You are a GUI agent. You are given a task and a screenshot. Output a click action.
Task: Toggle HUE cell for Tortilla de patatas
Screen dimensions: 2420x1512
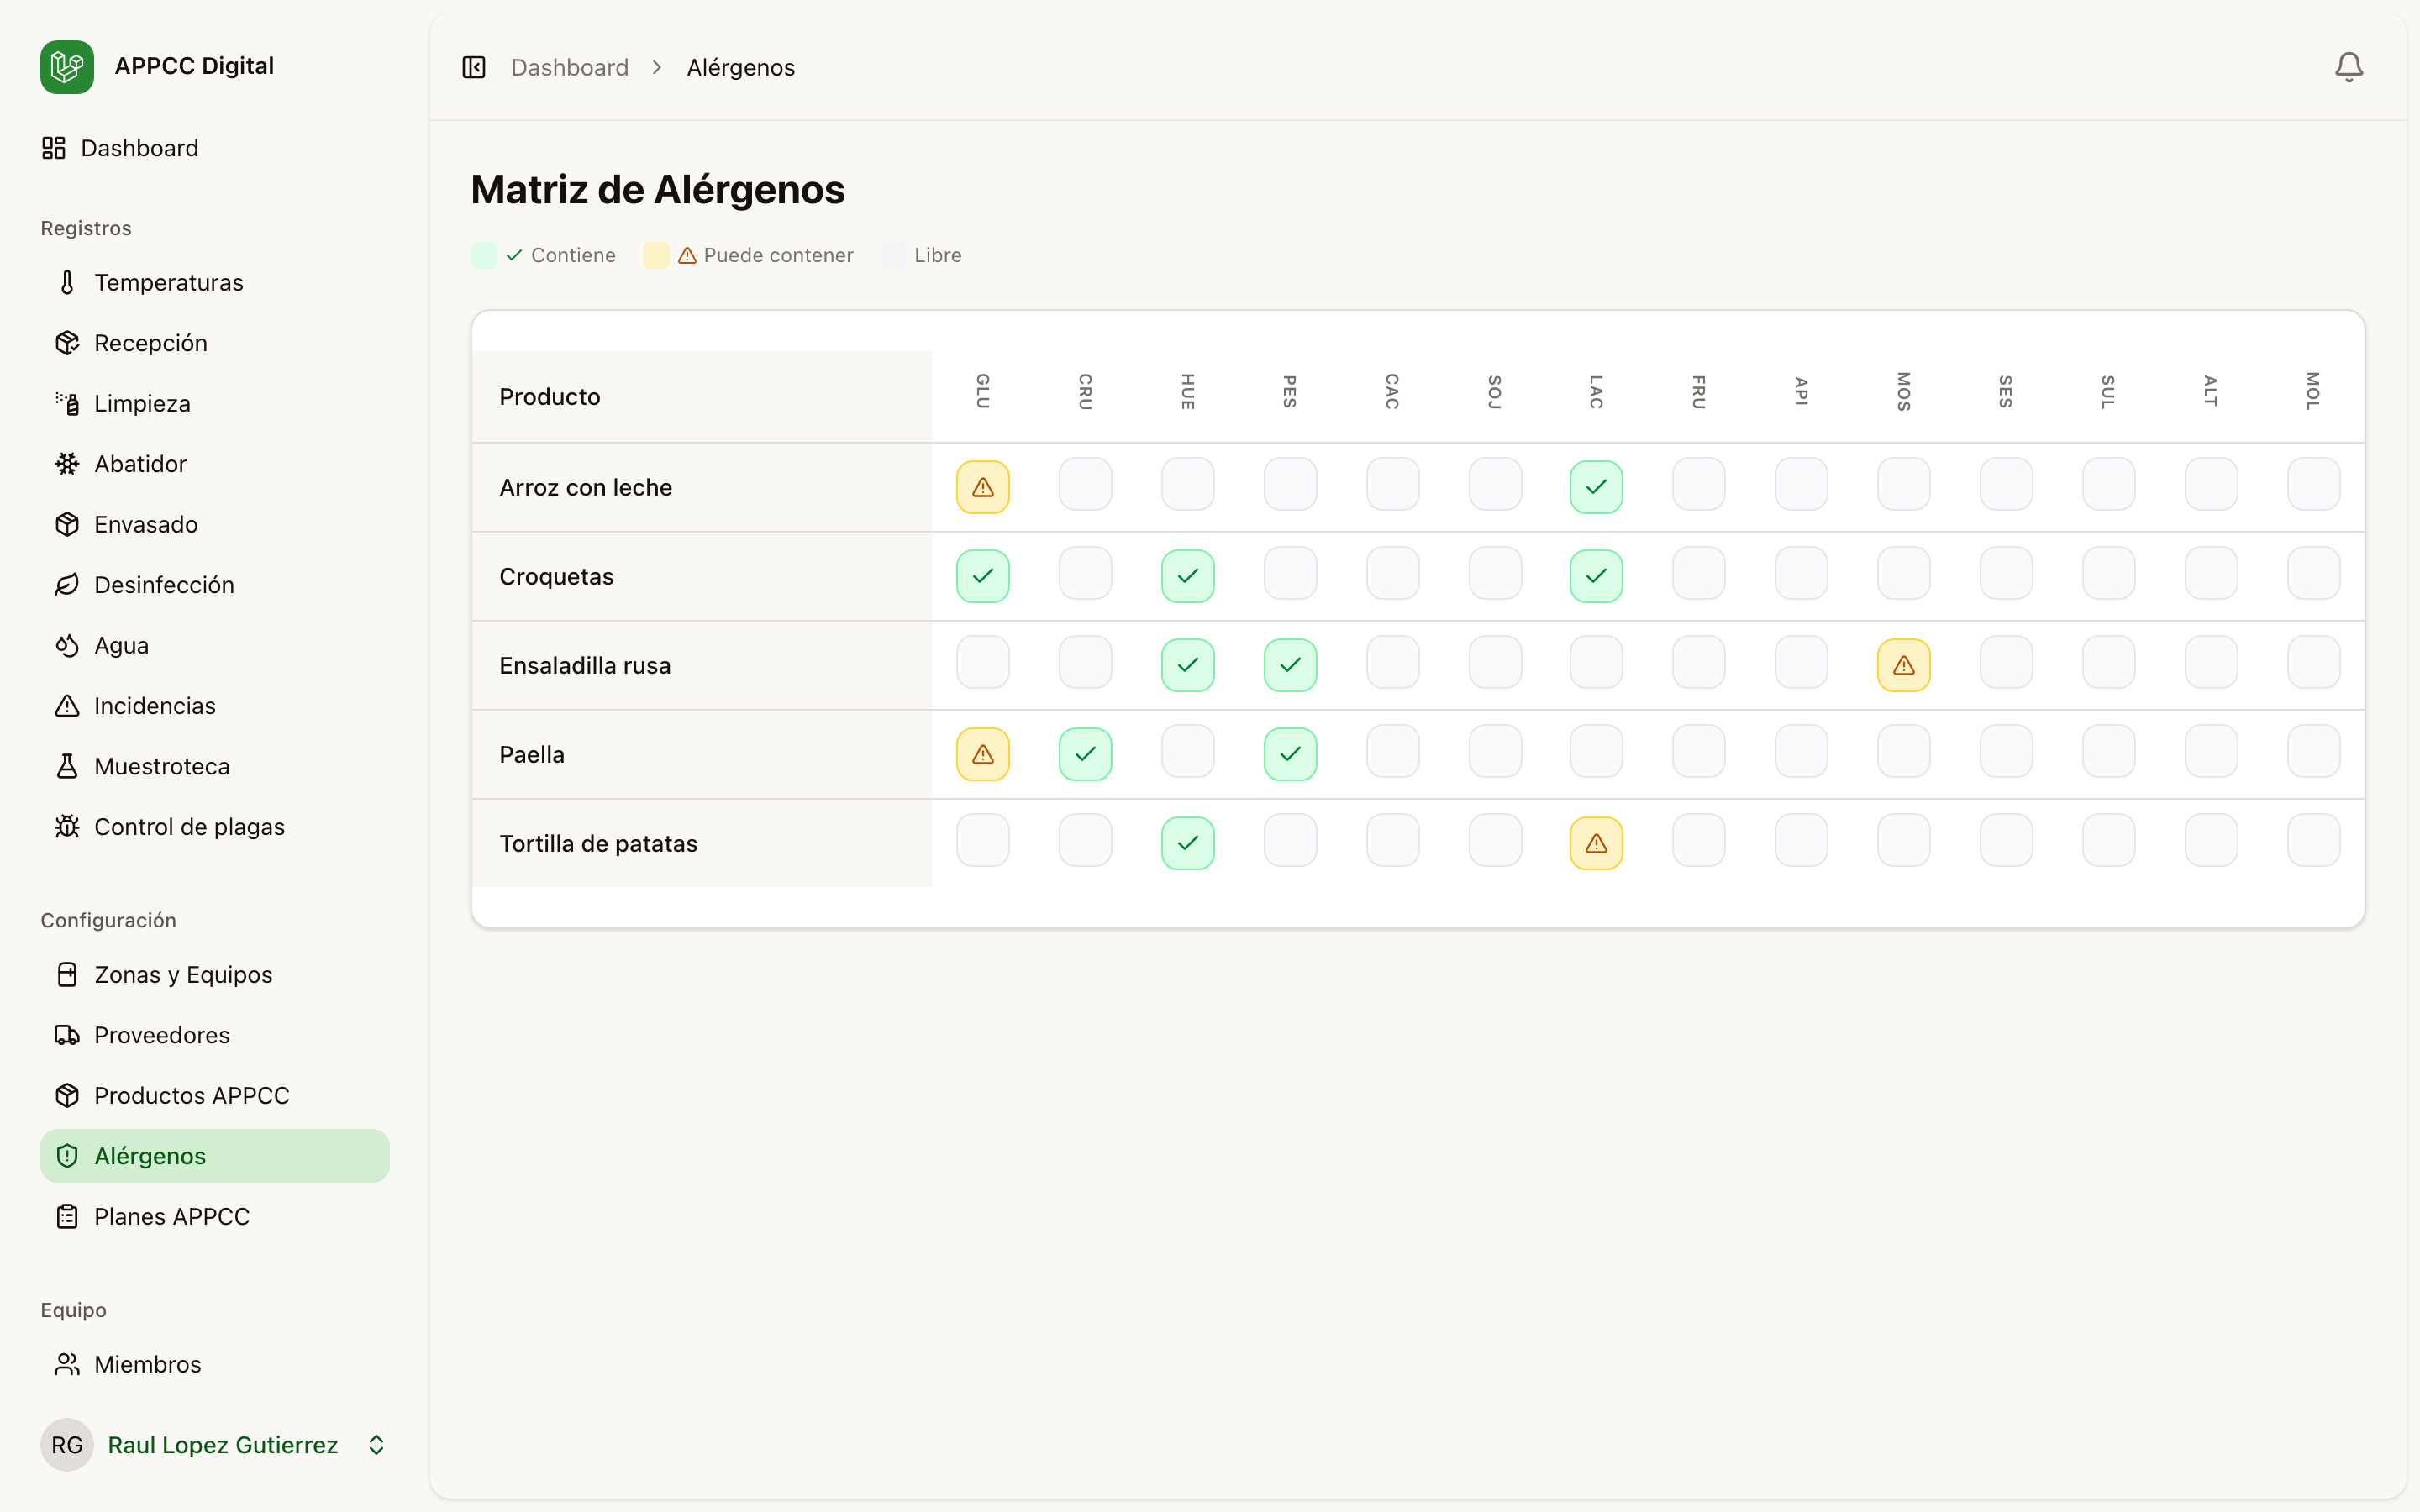point(1188,843)
